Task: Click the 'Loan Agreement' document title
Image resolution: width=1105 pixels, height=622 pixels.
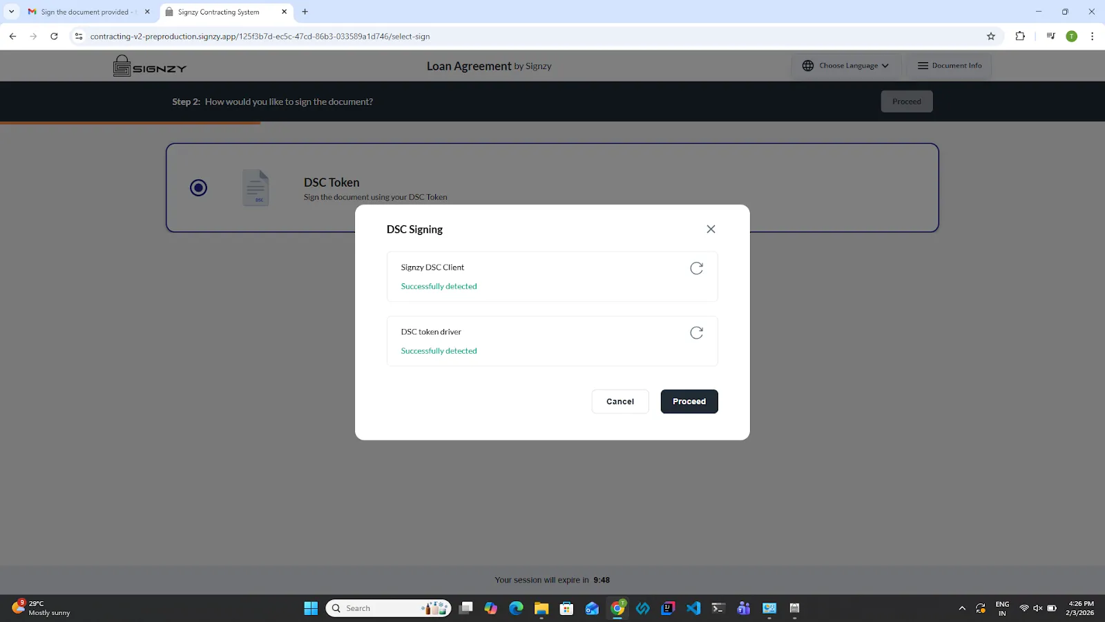Action: [x=469, y=66]
